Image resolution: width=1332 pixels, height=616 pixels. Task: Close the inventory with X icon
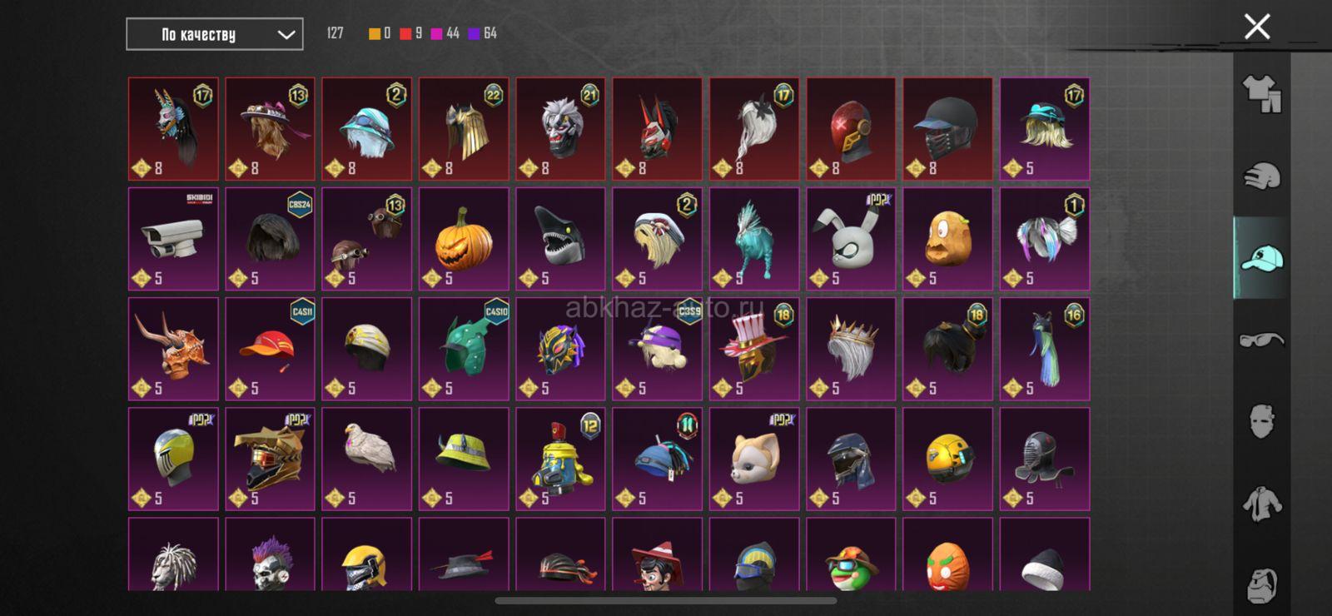point(1257,27)
